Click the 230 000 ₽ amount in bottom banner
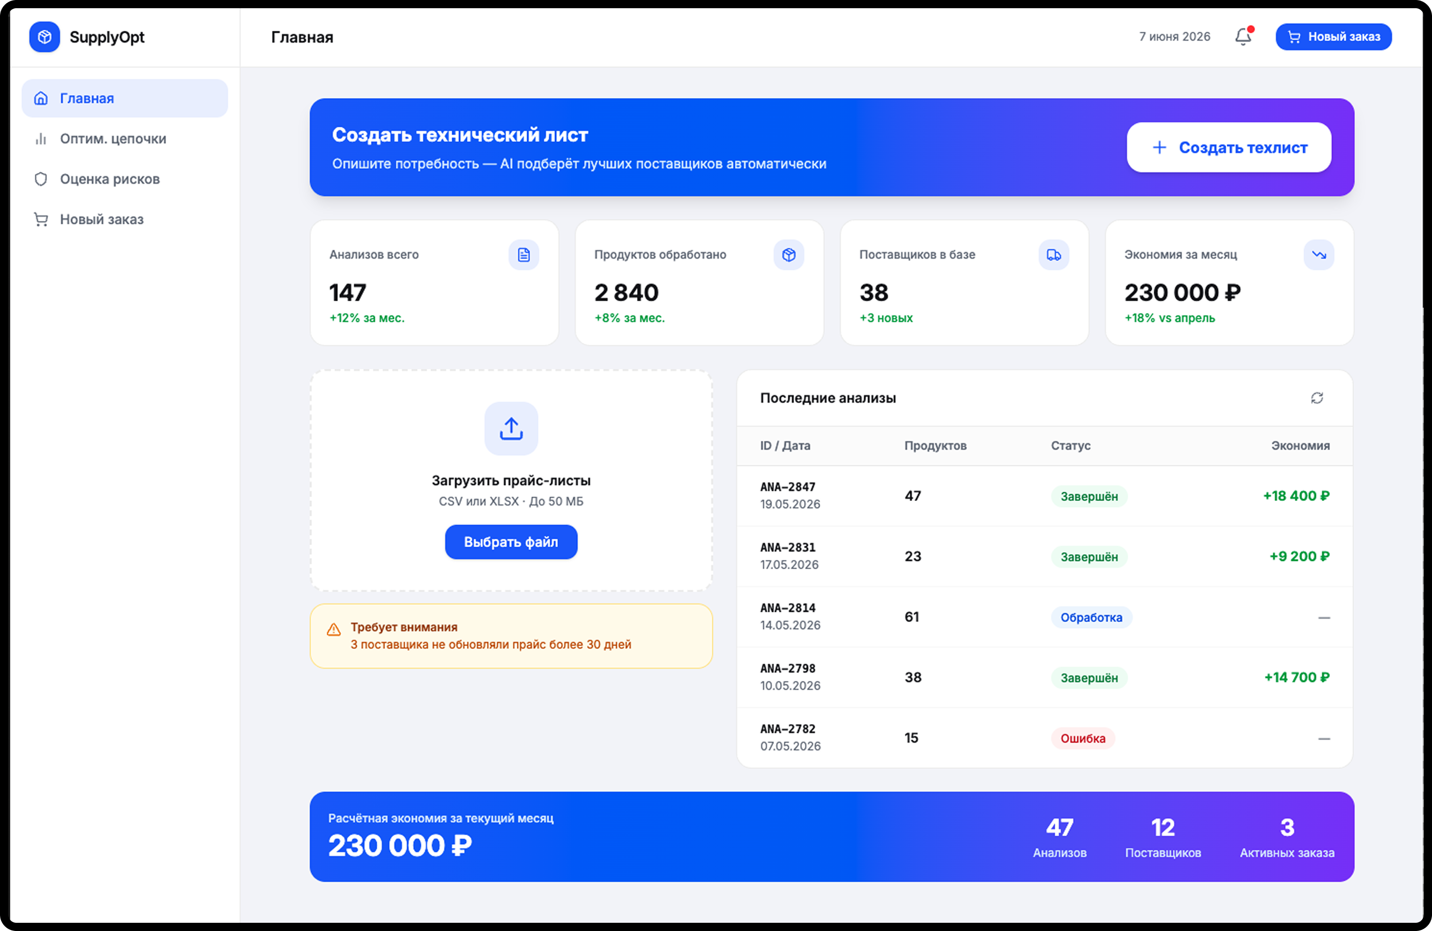This screenshot has width=1432, height=931. point(400,845)
